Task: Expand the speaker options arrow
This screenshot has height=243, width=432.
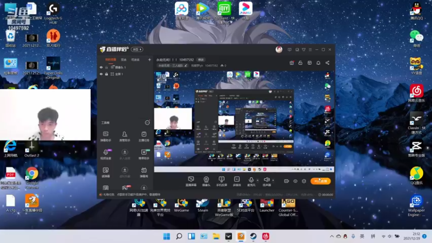Action: 273,180
